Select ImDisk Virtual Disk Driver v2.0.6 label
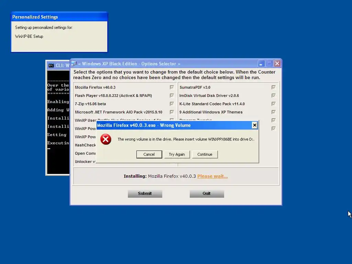 pyautogui.click(x=209, y=96)
